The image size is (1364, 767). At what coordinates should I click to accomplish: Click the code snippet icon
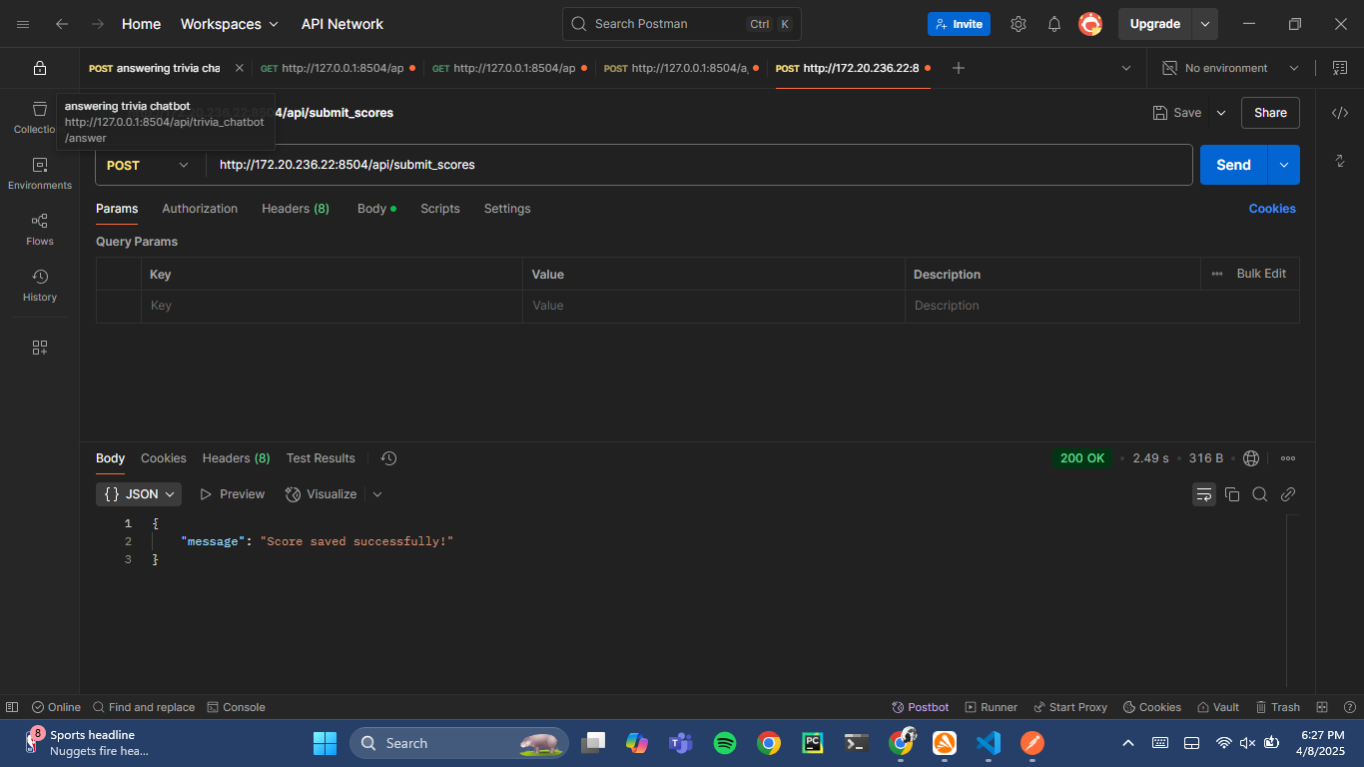tap(1340, 113)
